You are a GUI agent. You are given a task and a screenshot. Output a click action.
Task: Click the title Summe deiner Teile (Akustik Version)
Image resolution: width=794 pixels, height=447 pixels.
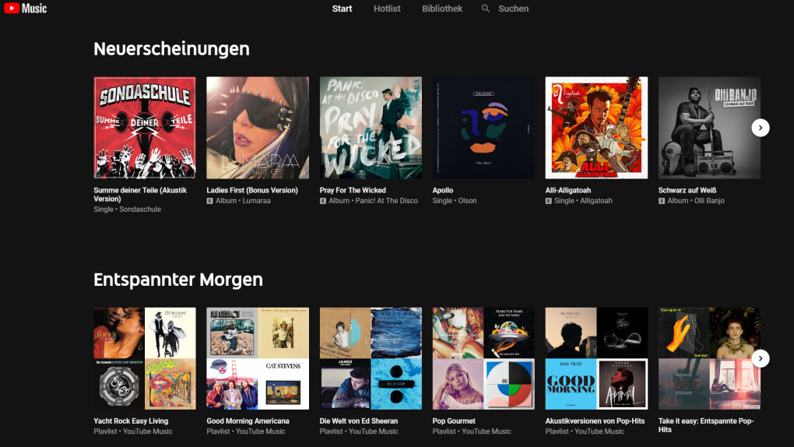[x=140, y=195]
